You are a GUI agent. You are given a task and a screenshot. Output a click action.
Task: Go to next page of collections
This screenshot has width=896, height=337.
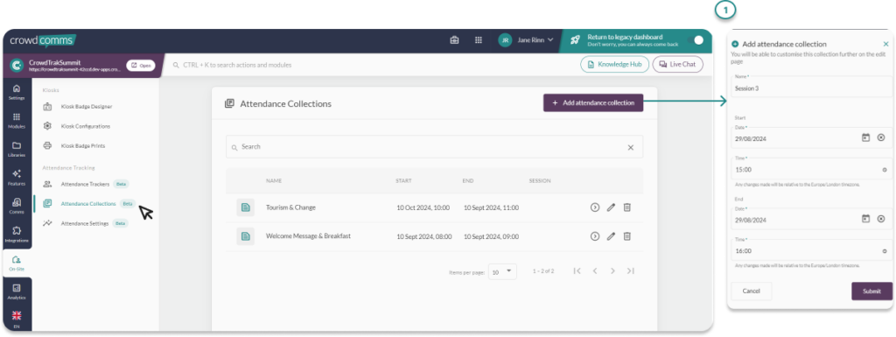click(612, 271)
